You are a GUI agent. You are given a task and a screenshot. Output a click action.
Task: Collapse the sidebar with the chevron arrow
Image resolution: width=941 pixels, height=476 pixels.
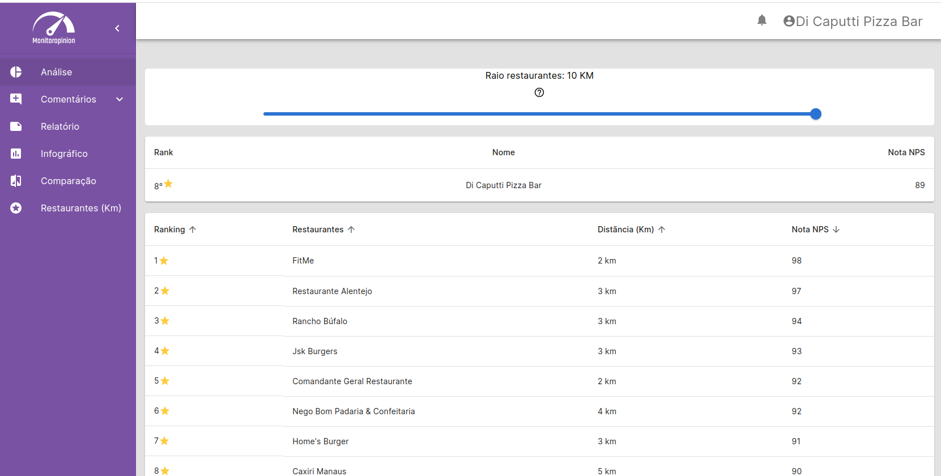click(117, 28)
